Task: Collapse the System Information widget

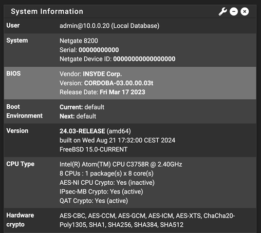Action: (234, 12)
